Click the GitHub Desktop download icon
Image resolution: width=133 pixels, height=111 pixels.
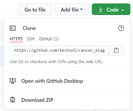pyautogui.click(x=13, y=81)
